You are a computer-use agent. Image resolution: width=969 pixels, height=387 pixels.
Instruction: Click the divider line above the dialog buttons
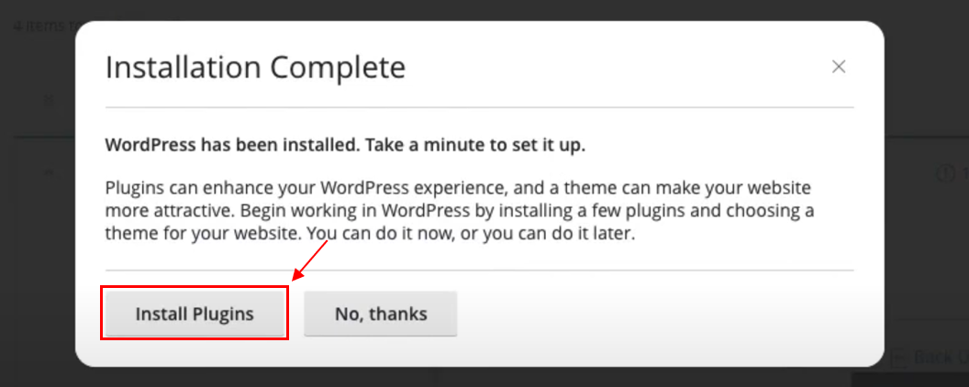coord(479,271)
